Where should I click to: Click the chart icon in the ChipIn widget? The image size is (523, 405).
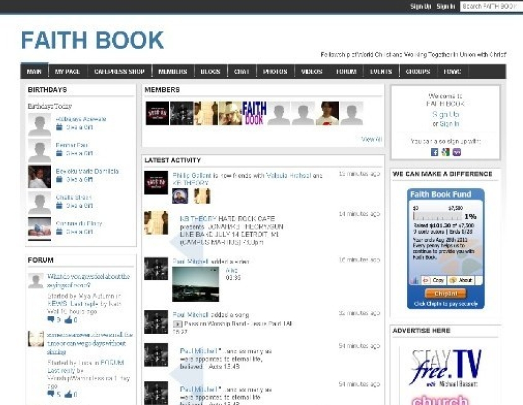[415, 279]
